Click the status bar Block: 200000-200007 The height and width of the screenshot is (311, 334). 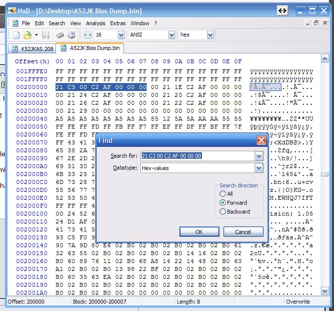click(100, 302)
